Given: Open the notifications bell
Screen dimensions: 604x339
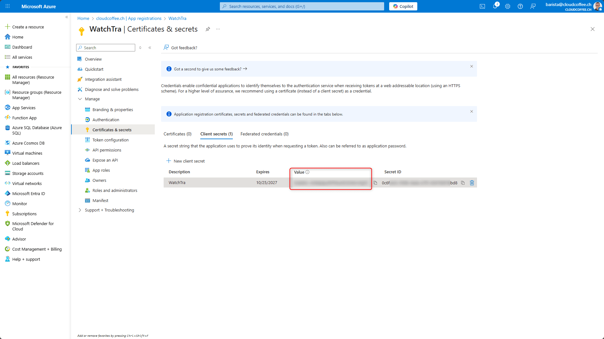Looking at the screenshot, I should click(495, 6).
